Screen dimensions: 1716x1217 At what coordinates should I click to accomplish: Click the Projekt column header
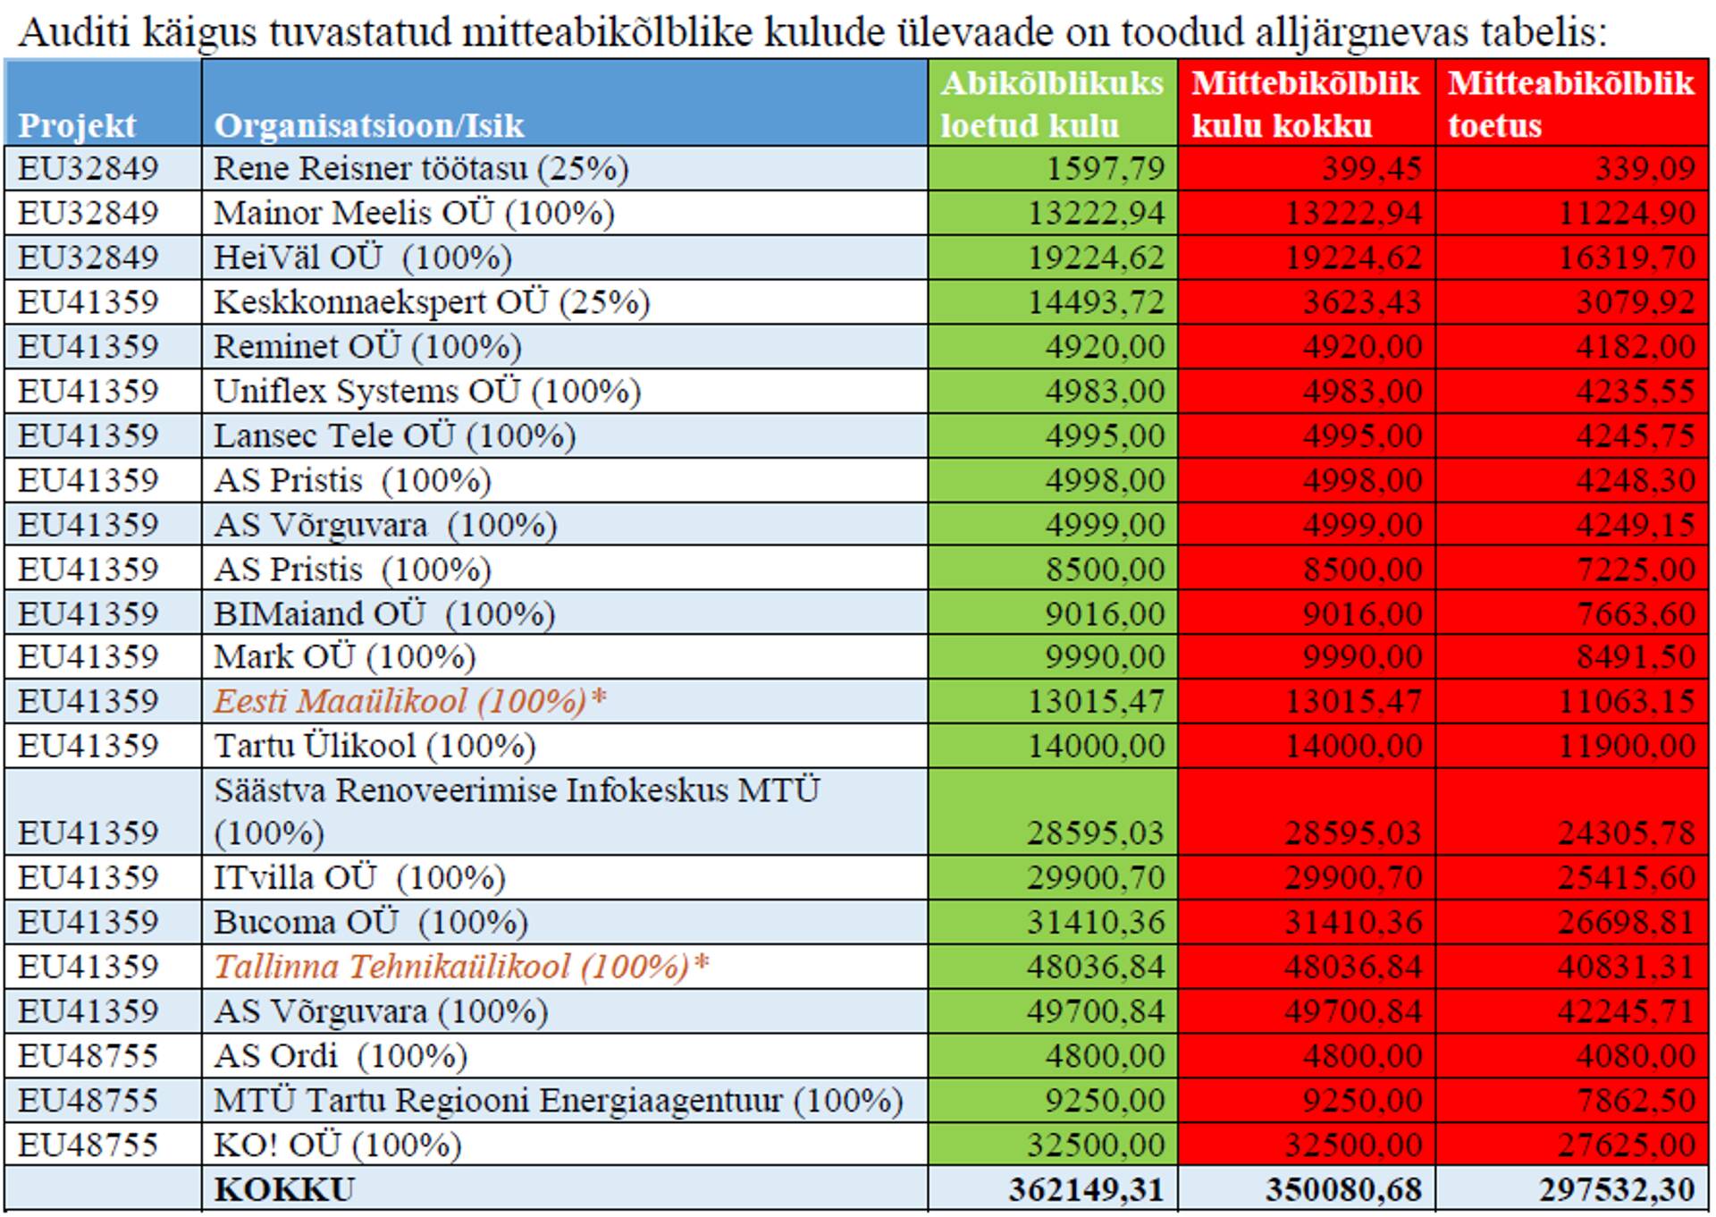tap(78, 125)
